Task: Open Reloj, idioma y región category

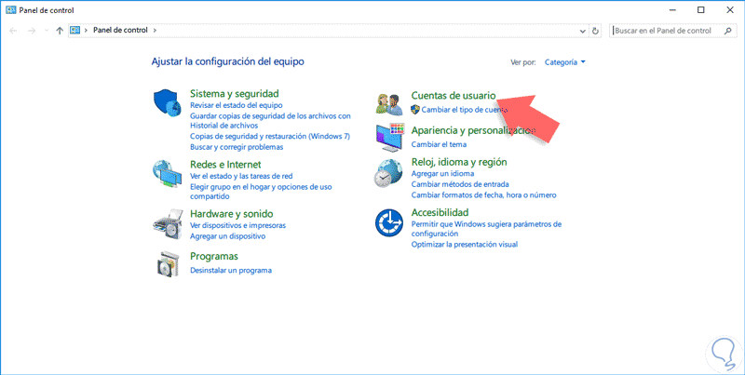Action: pyautogui.click(x=459, y=162)
